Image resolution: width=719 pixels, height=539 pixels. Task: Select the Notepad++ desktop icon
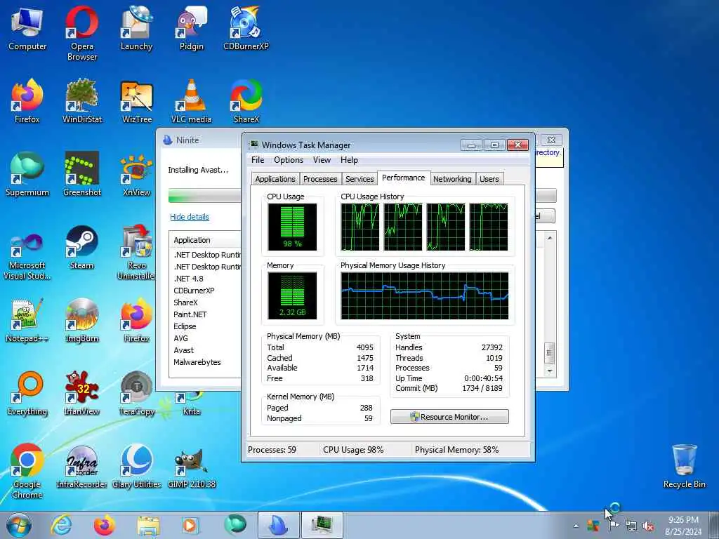click(27, 320)
